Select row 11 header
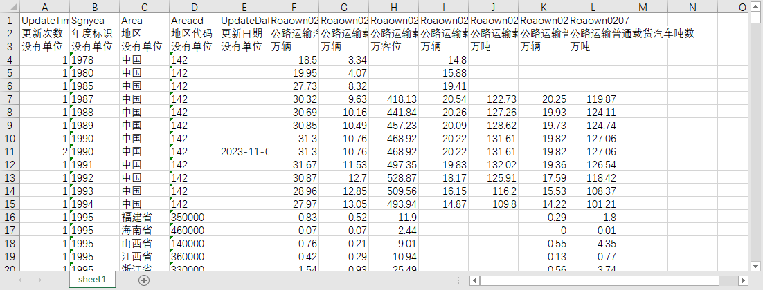This screenshot has height=290, width=763. pos(10,152)
